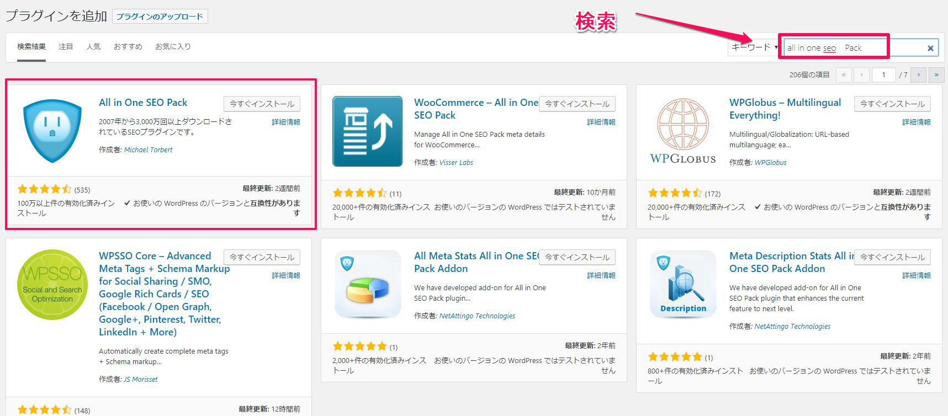The width and height of the screenshot is (948, 416).
Task: Click the All Meta Stats pie chart icon
Action: coord(367,285)
